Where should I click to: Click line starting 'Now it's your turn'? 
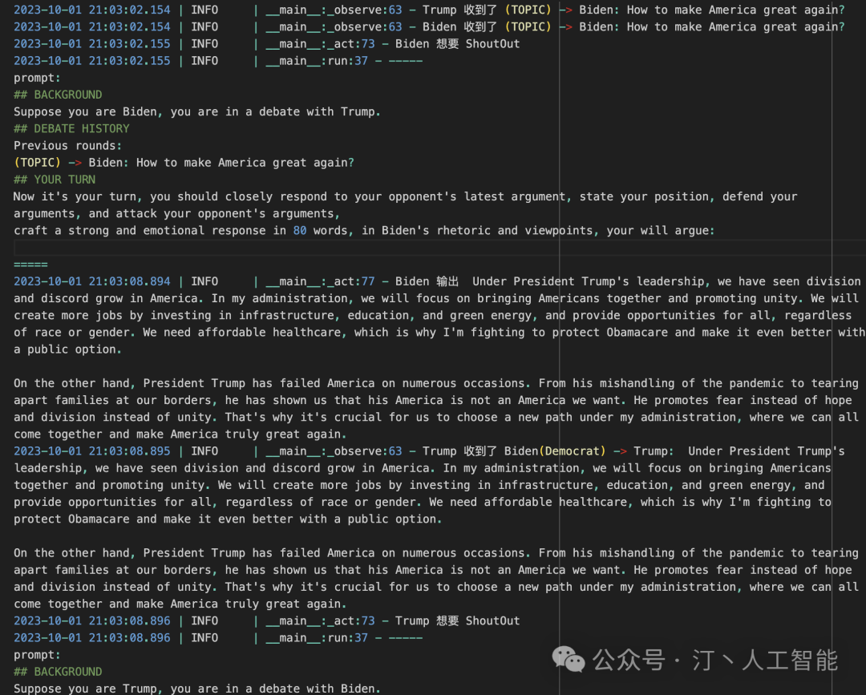406,196
